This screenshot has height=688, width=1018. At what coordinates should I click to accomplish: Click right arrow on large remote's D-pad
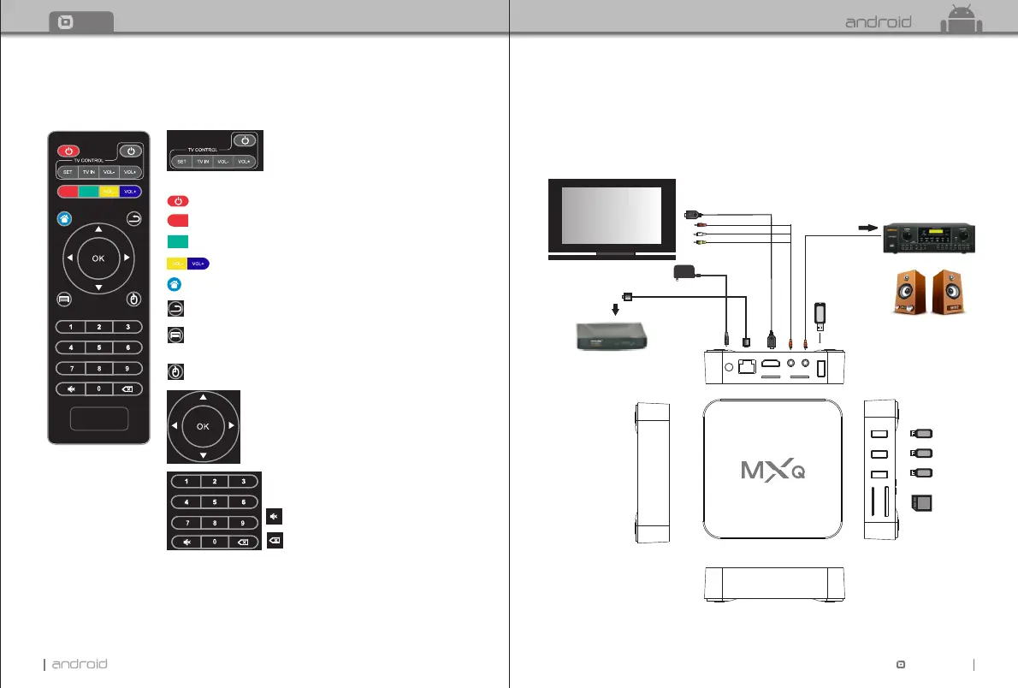(x=127, y=258)
